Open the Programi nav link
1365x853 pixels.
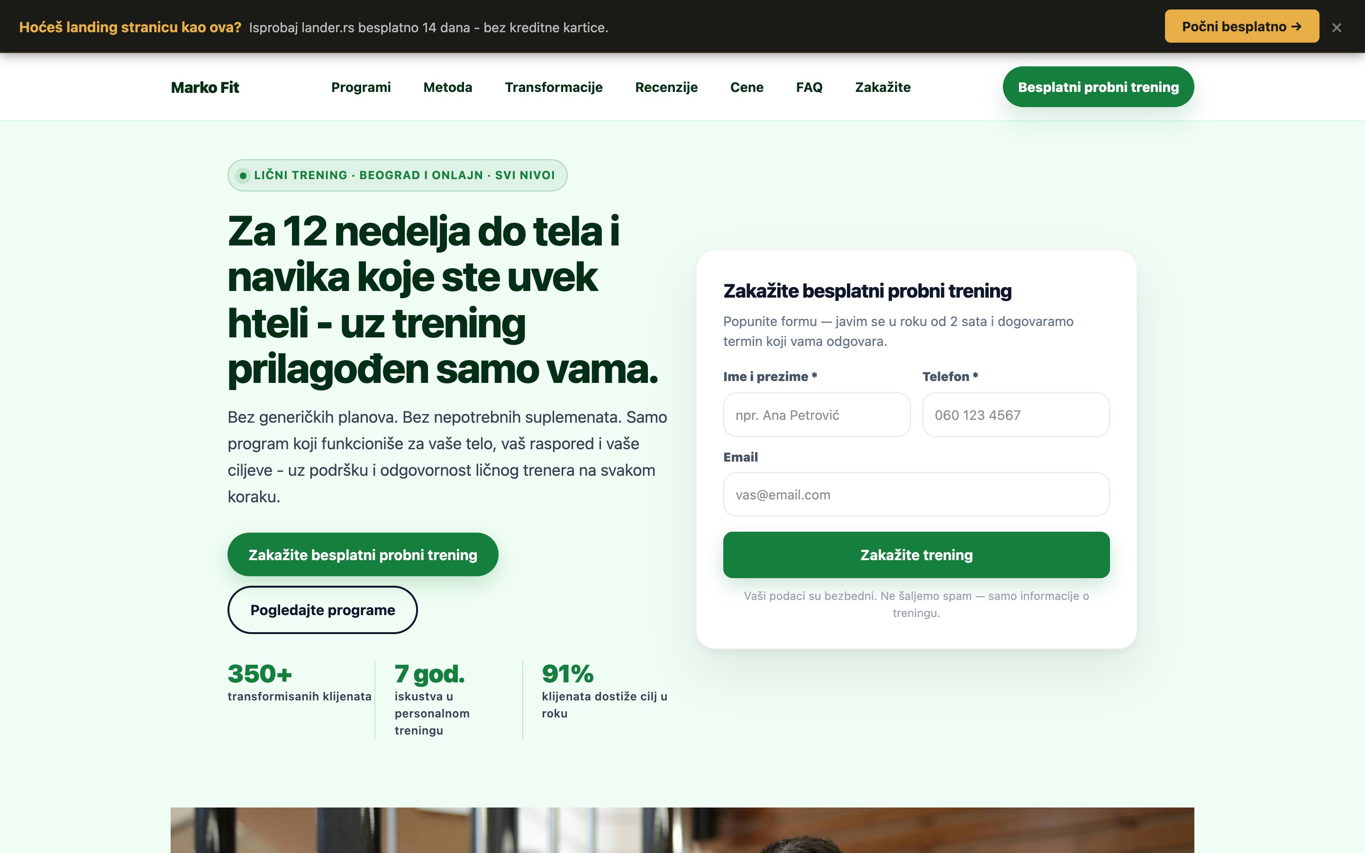click(x=361, y=87)
